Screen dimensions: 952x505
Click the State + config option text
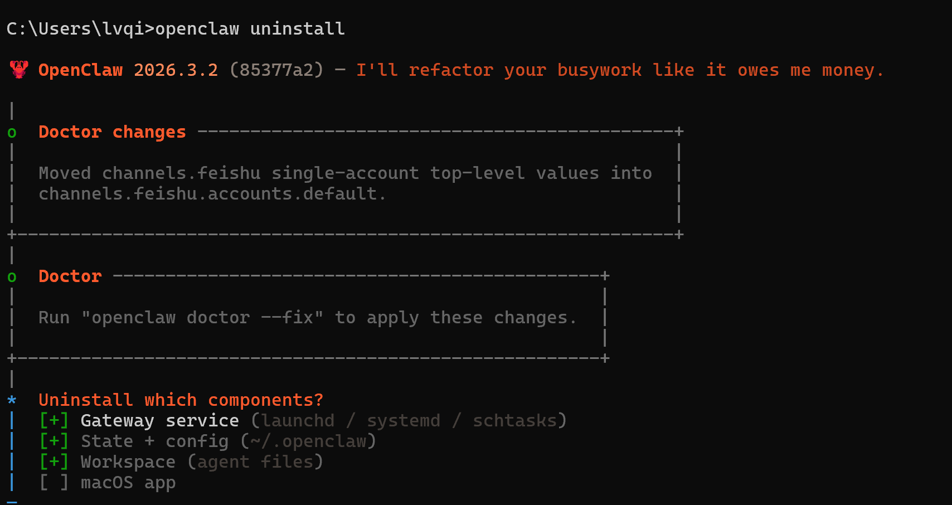(154, 441)
